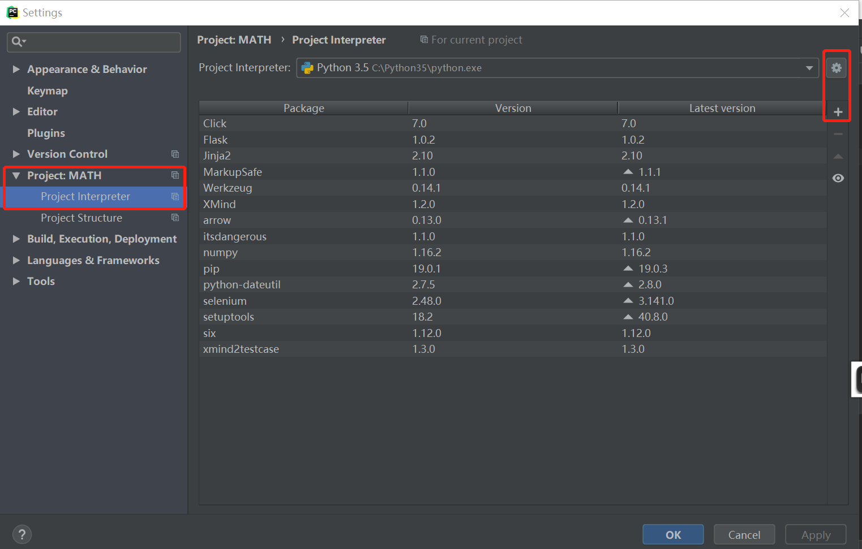This screenshot has height=549, width=862.
Task: Select the pip package row
Action: pyautogui.click(x=513, y=269)
